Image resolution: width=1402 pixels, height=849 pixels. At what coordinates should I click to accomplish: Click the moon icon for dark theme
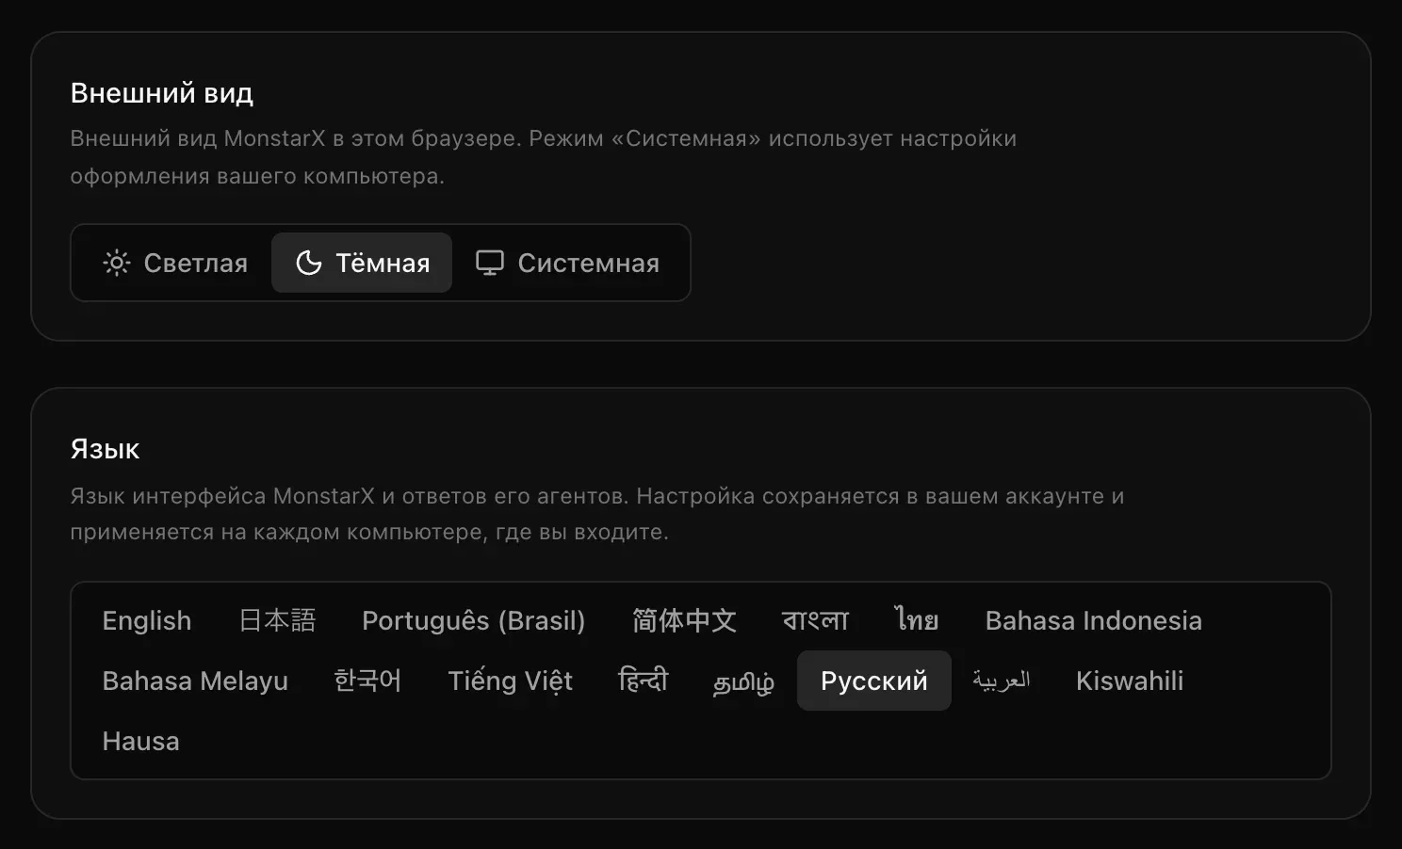tap(309, 263)
